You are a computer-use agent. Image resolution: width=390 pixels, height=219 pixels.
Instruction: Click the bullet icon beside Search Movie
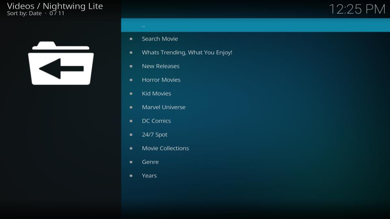pyautogui.click(x=131, y=39)
